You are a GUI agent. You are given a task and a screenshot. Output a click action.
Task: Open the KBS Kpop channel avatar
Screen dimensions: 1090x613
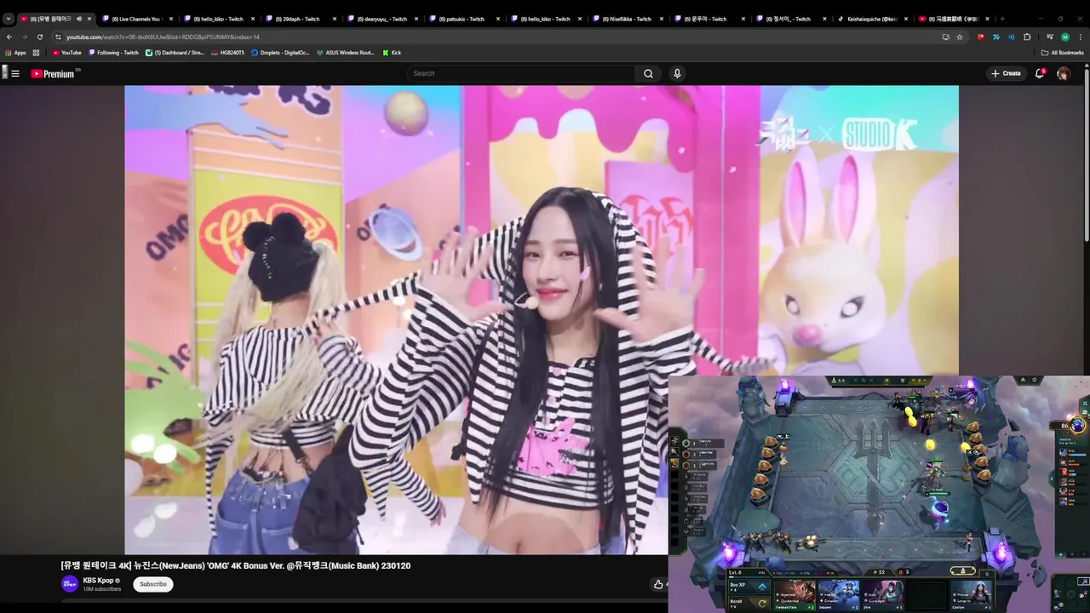point(70,584)
